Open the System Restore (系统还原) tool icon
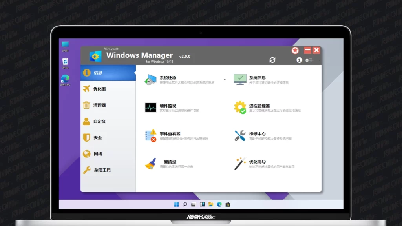This screenshot has height=226, width=402. click(150, 80)
